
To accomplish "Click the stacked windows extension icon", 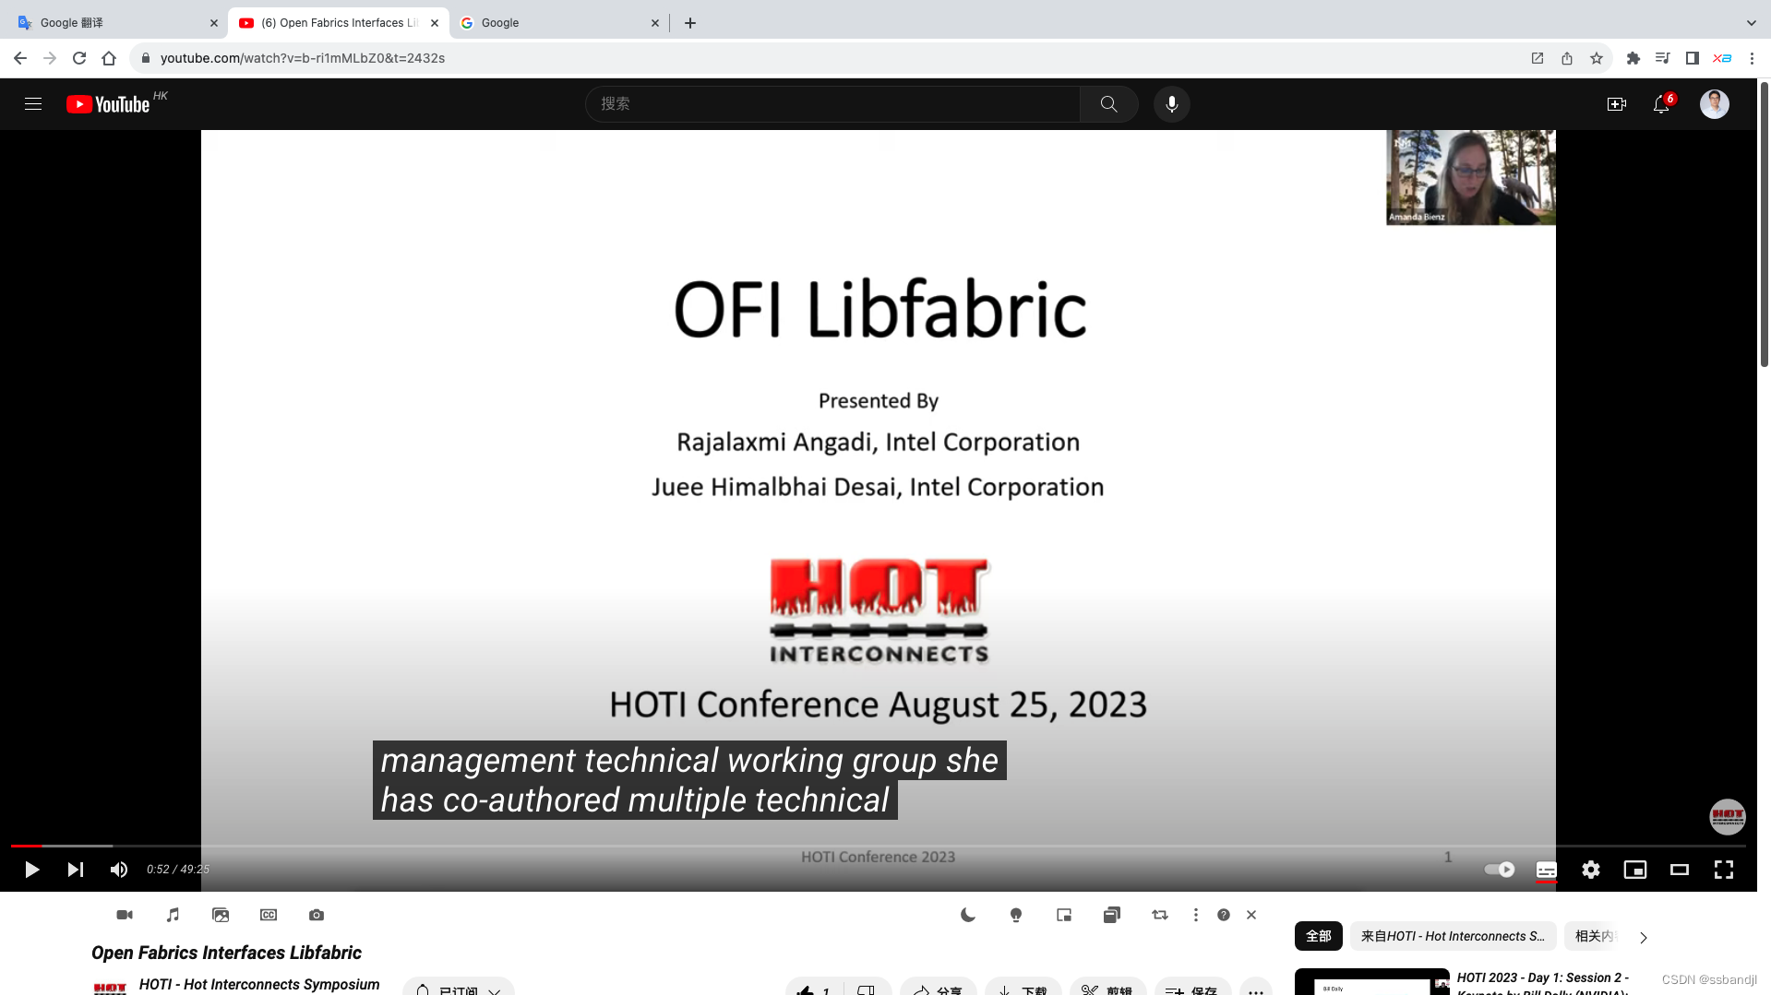I will click(x=1112, y=915).
